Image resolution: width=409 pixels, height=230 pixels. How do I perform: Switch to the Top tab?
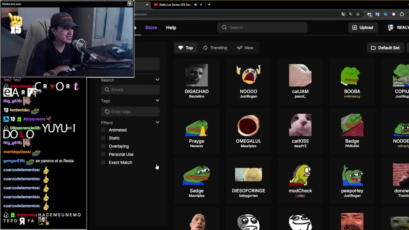pyautogui.click(x=186, y=48)
